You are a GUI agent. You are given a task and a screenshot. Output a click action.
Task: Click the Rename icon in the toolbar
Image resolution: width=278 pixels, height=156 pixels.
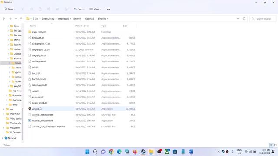(49, 9)
